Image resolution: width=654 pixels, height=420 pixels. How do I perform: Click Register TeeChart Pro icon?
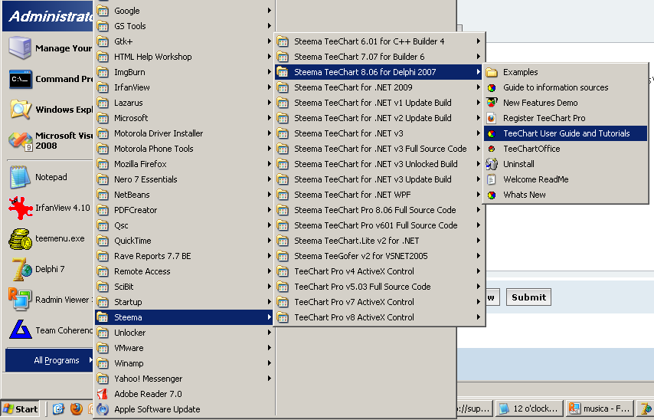[x=492, y=118]
